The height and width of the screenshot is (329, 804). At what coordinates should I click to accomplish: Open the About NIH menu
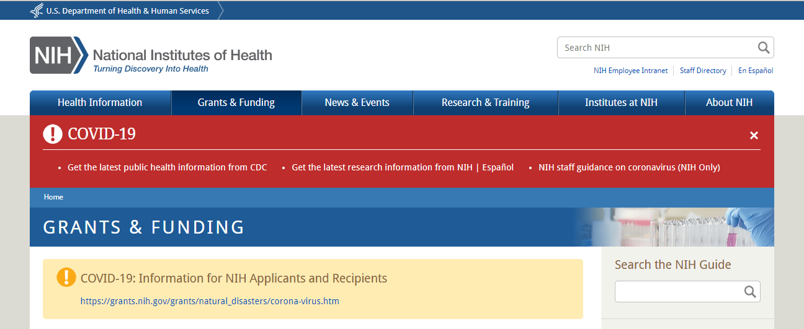[730, 103]
